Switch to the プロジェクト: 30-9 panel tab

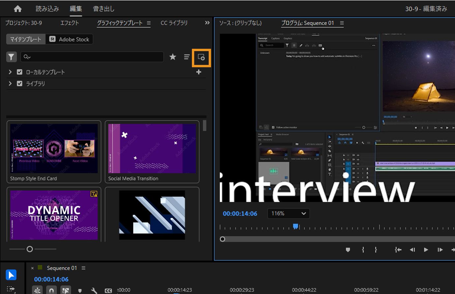click(23, 23)
